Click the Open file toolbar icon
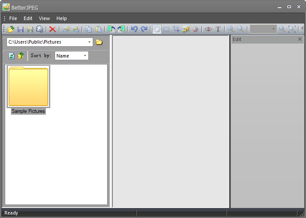Viewport: 306px width, 218px height. tap(11, 29)
